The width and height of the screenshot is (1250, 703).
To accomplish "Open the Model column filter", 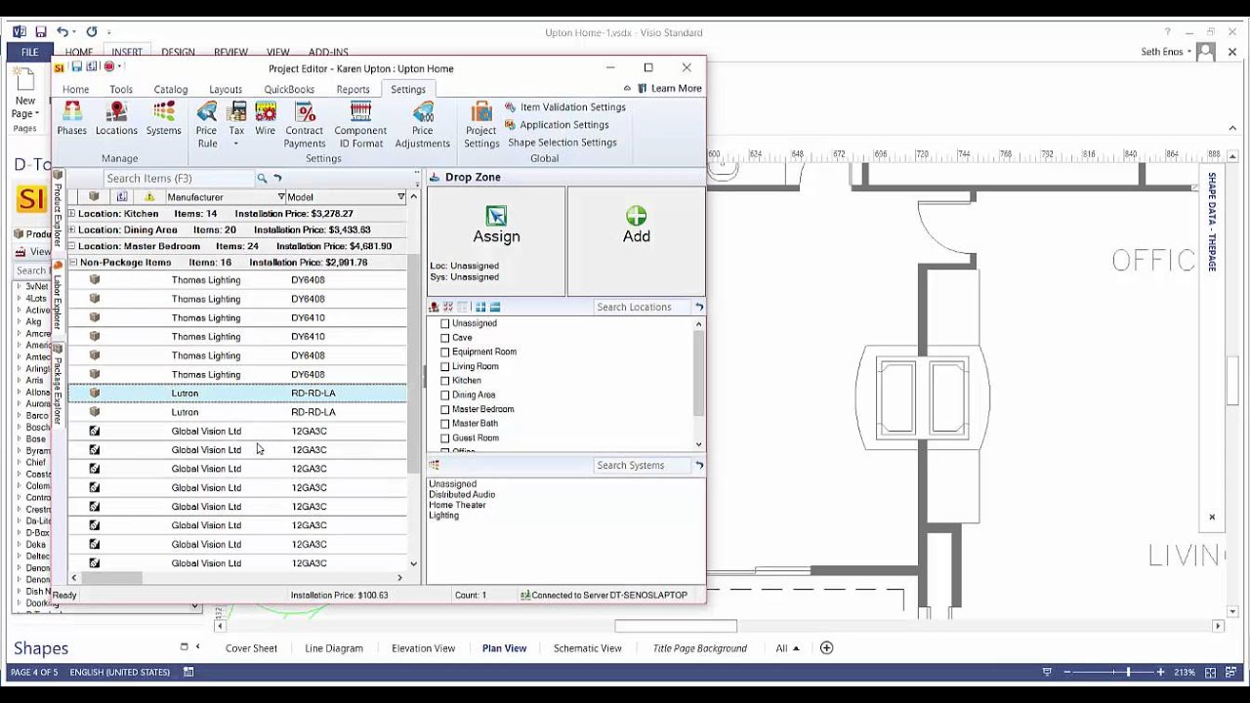I will pos(400,197).
